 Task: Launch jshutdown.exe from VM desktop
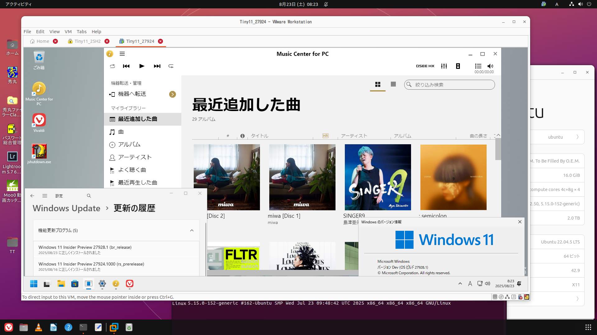(x=39, y=154)
